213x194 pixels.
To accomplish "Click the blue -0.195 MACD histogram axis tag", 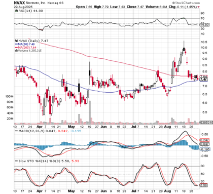I will pyautogui.click(x=205, y=149).
